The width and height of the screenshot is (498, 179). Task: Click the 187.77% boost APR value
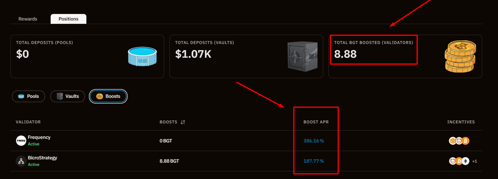pyautogui.click(x=314, y=161)
